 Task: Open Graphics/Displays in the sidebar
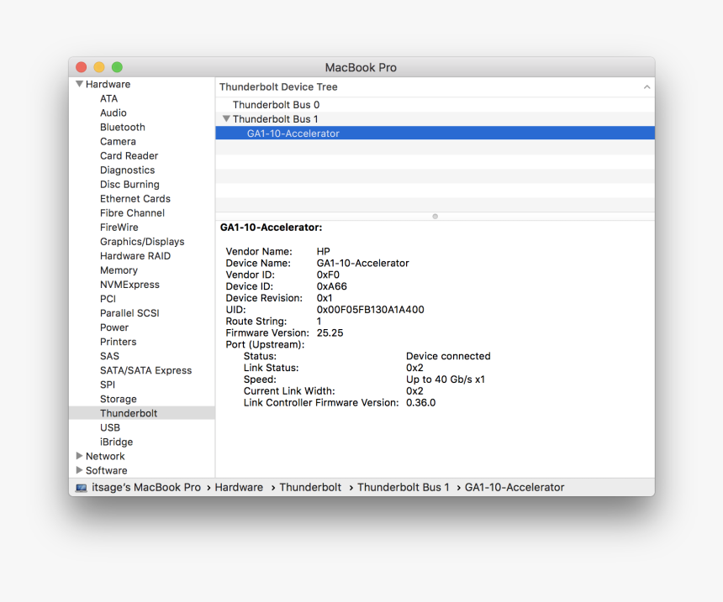pos(142,242)
